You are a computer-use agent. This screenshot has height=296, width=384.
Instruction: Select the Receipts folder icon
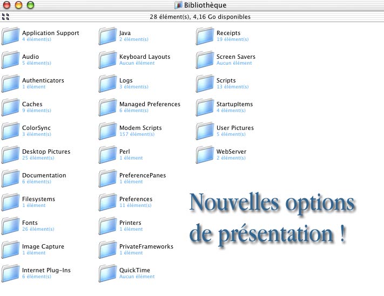pyautogui.click(x=205, y=36)
